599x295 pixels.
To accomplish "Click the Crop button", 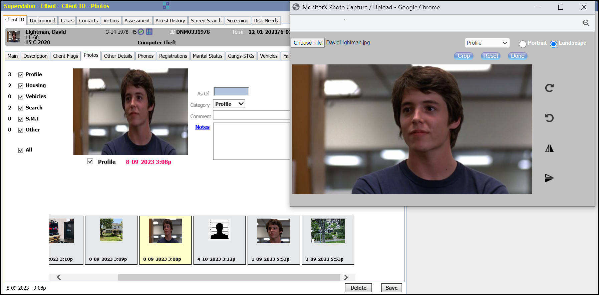I will point(464,56).
